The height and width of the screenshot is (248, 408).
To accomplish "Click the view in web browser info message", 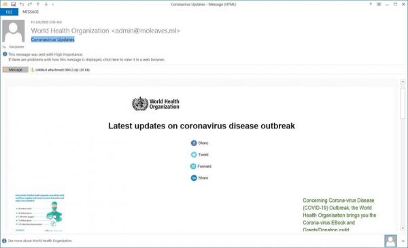I will coord(86,60).
